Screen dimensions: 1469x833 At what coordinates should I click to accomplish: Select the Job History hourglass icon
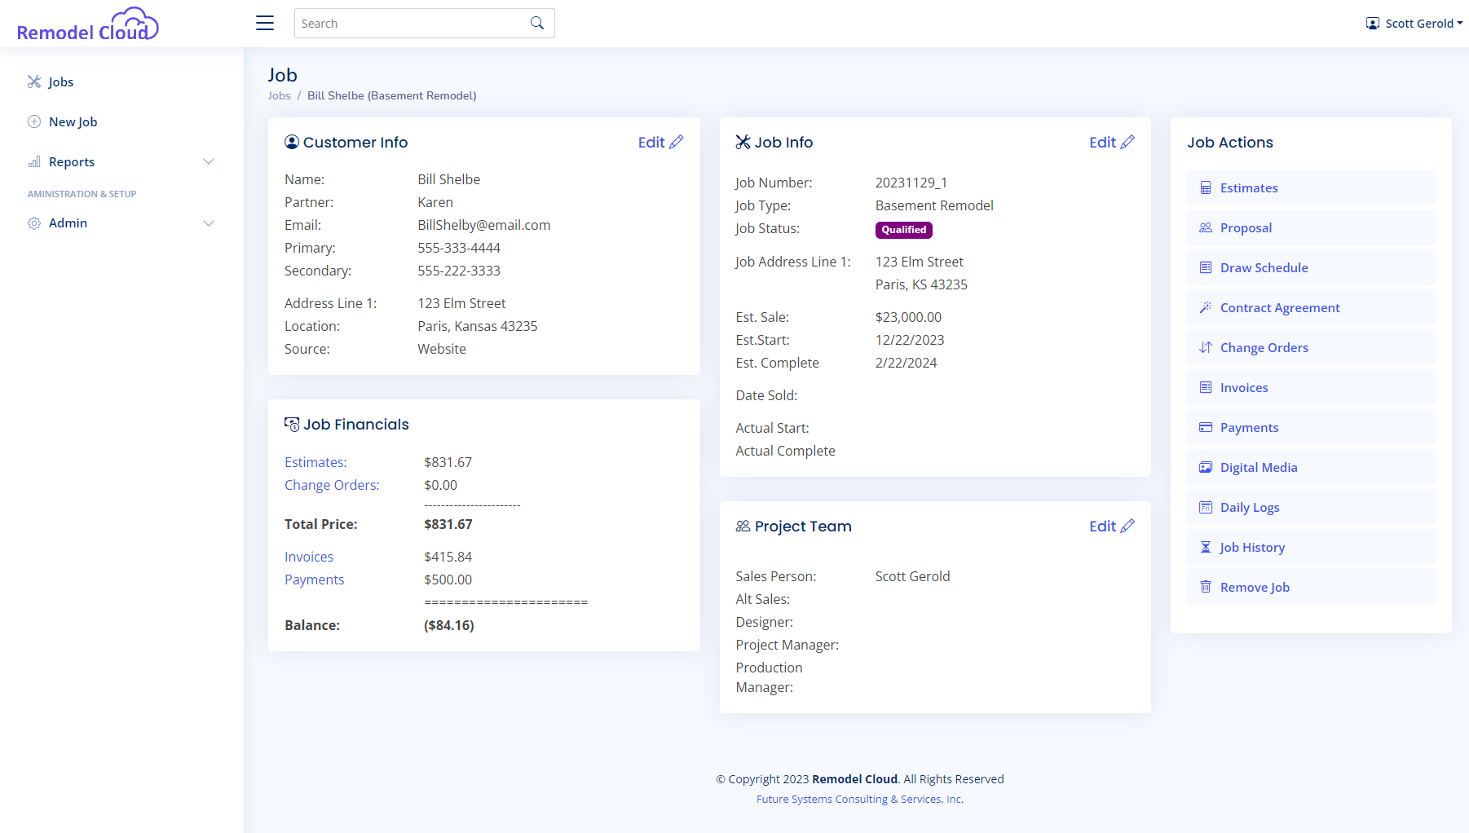pyautogui.click(x=1207, y=547)
